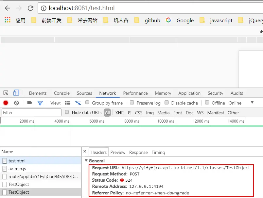Activate the inspect element picker icon

[6, 93]
